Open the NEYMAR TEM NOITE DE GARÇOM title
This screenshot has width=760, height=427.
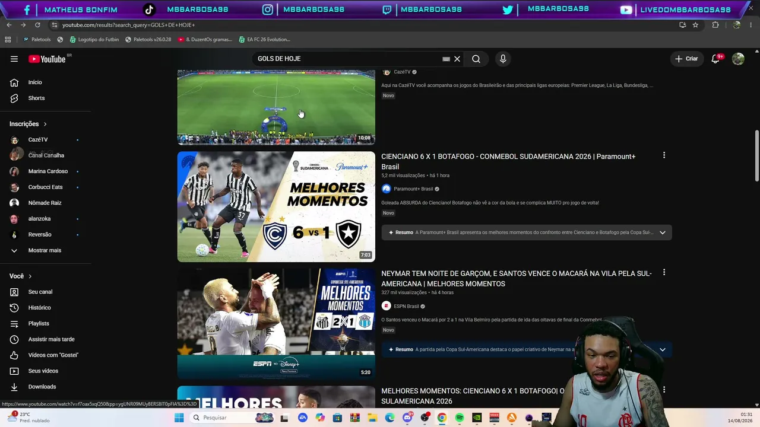tap(516, 279)
